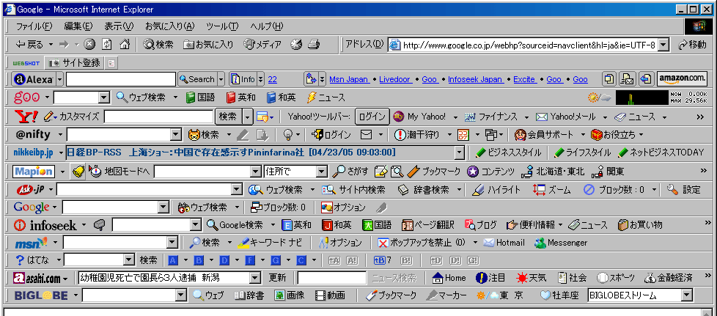
Task: Click the Hotmail icon on msn toolbar
Action: 503,243
